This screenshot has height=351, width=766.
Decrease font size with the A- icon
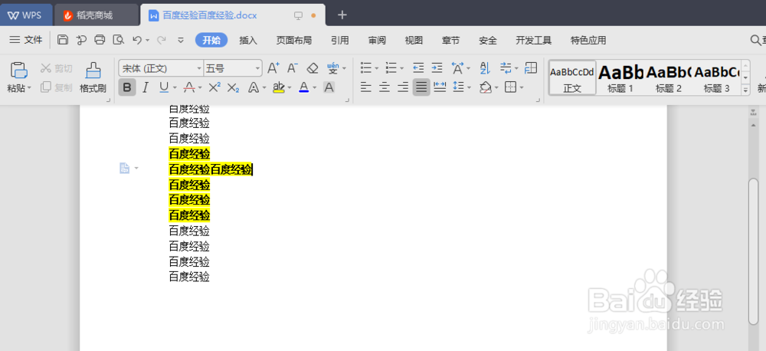(x=293, y=68)
